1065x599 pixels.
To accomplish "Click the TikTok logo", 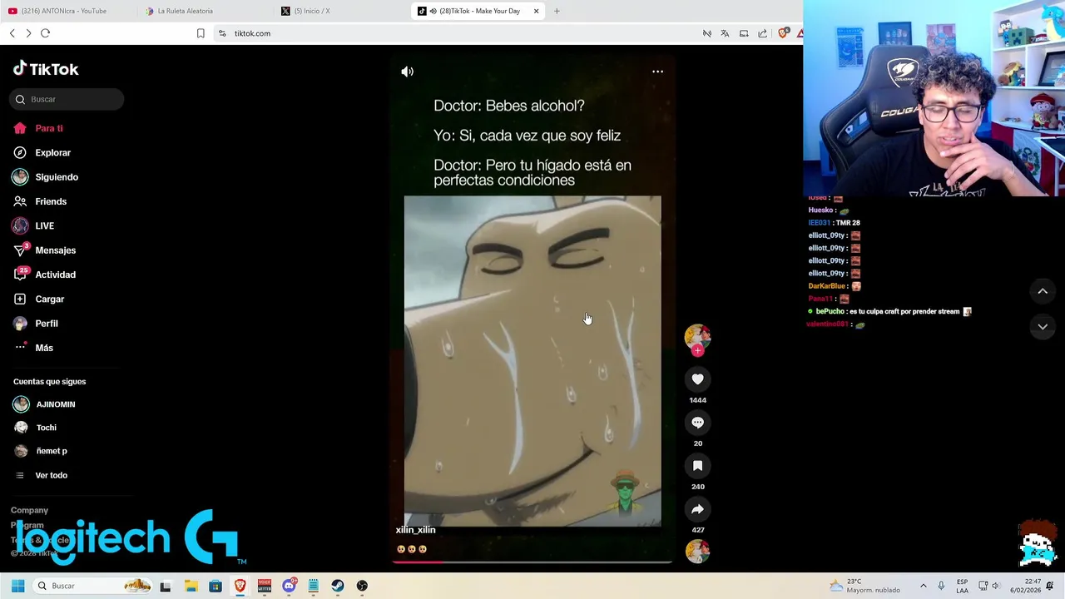I will click(x=46, y=69).
